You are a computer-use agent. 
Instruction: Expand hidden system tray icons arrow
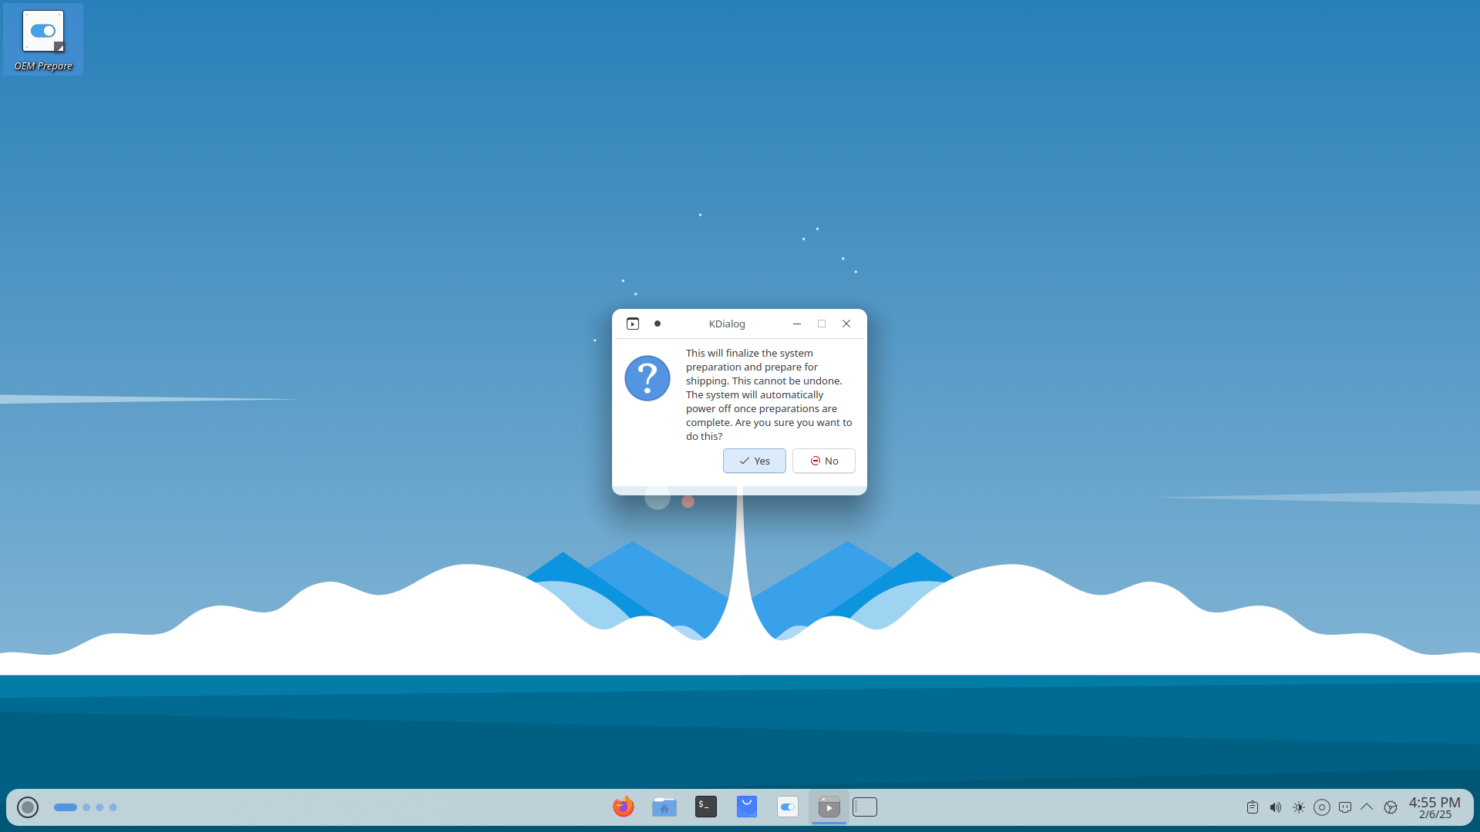tap(1367, 807)
